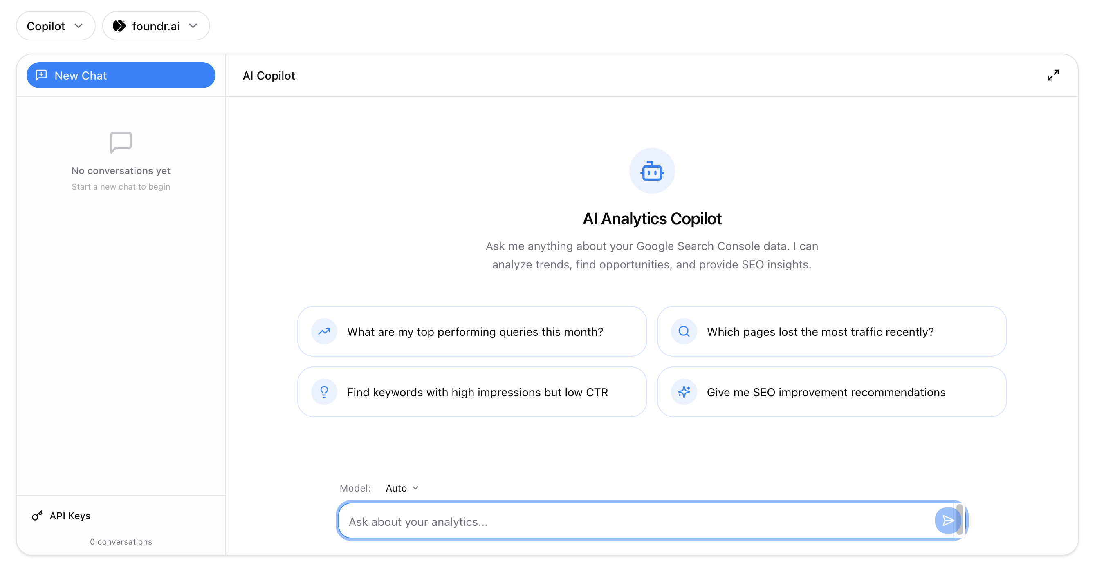Open API Keys settings
This screenshot has height=563, width=1095.
click(x=70, y=516)
